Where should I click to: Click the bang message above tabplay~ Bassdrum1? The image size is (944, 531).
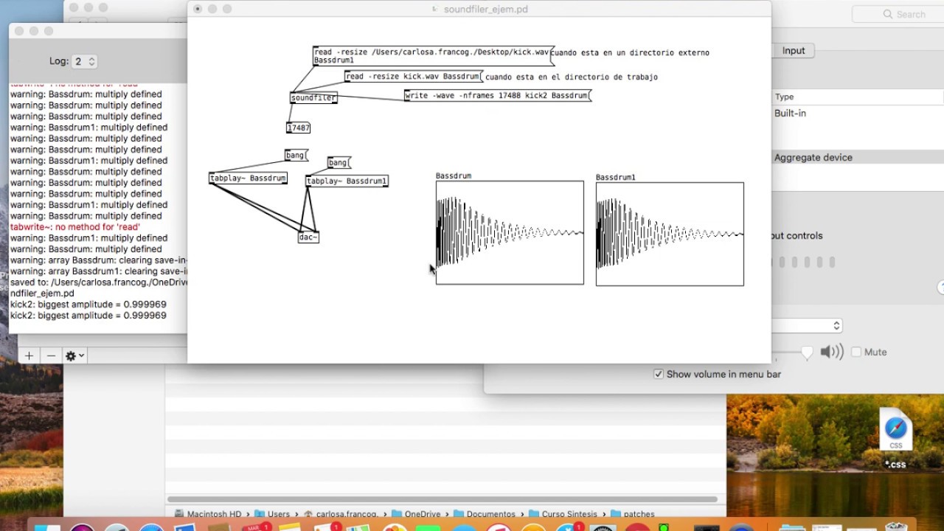pyautogui.click(x=339, y=162)
